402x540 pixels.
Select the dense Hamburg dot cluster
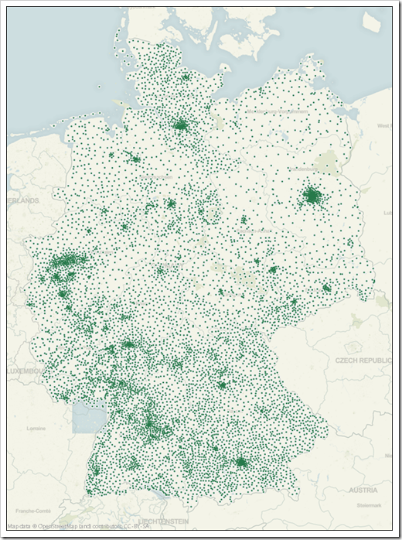click(180, 125)
